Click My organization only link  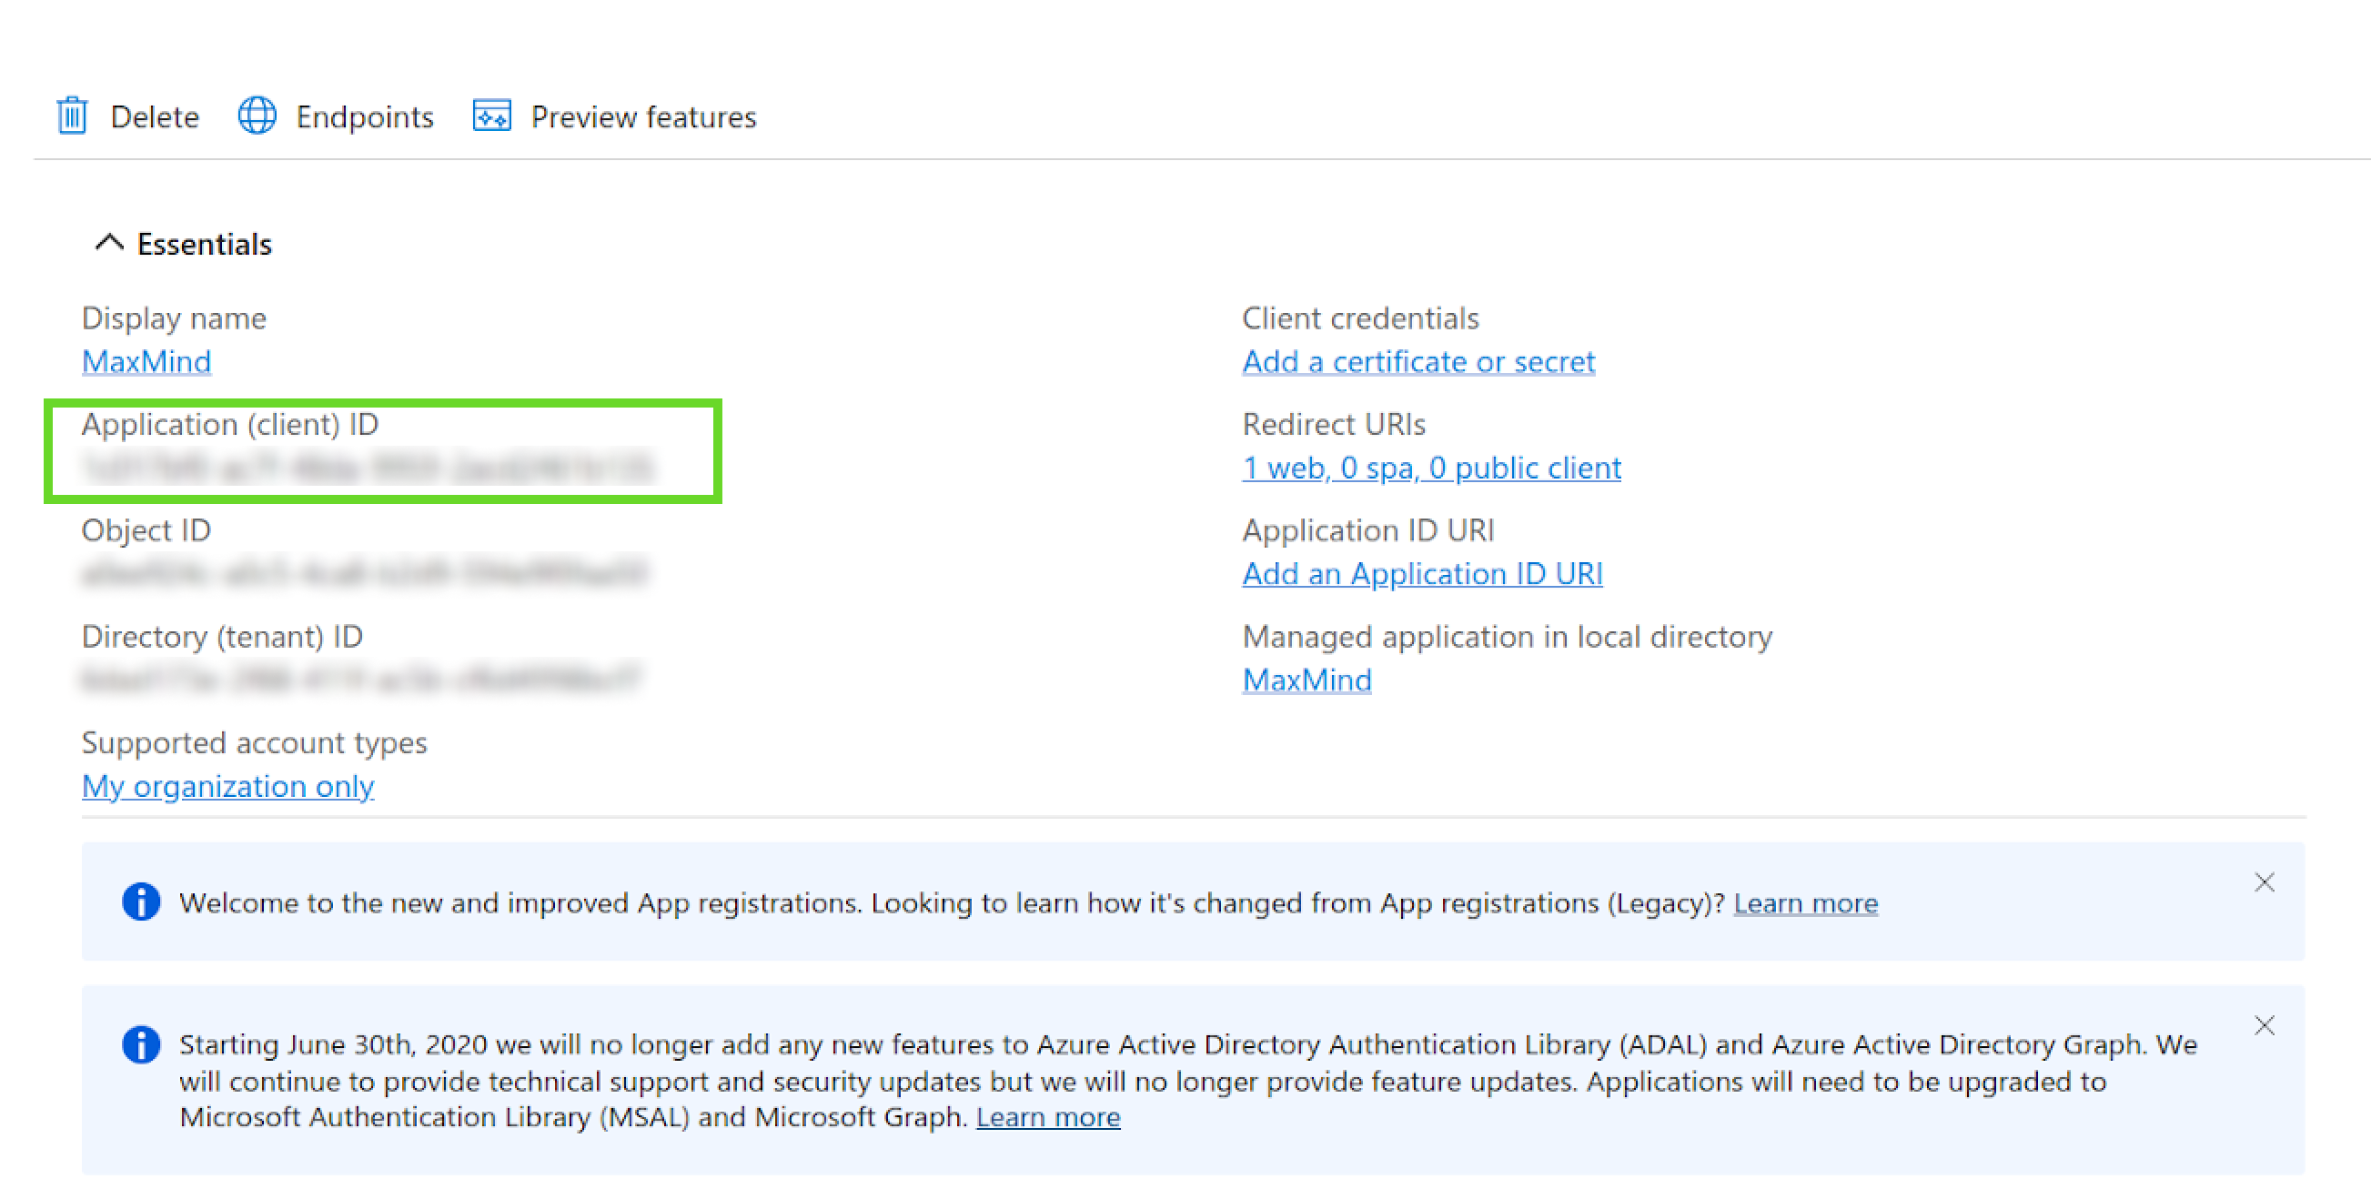(x=227, y=786)
